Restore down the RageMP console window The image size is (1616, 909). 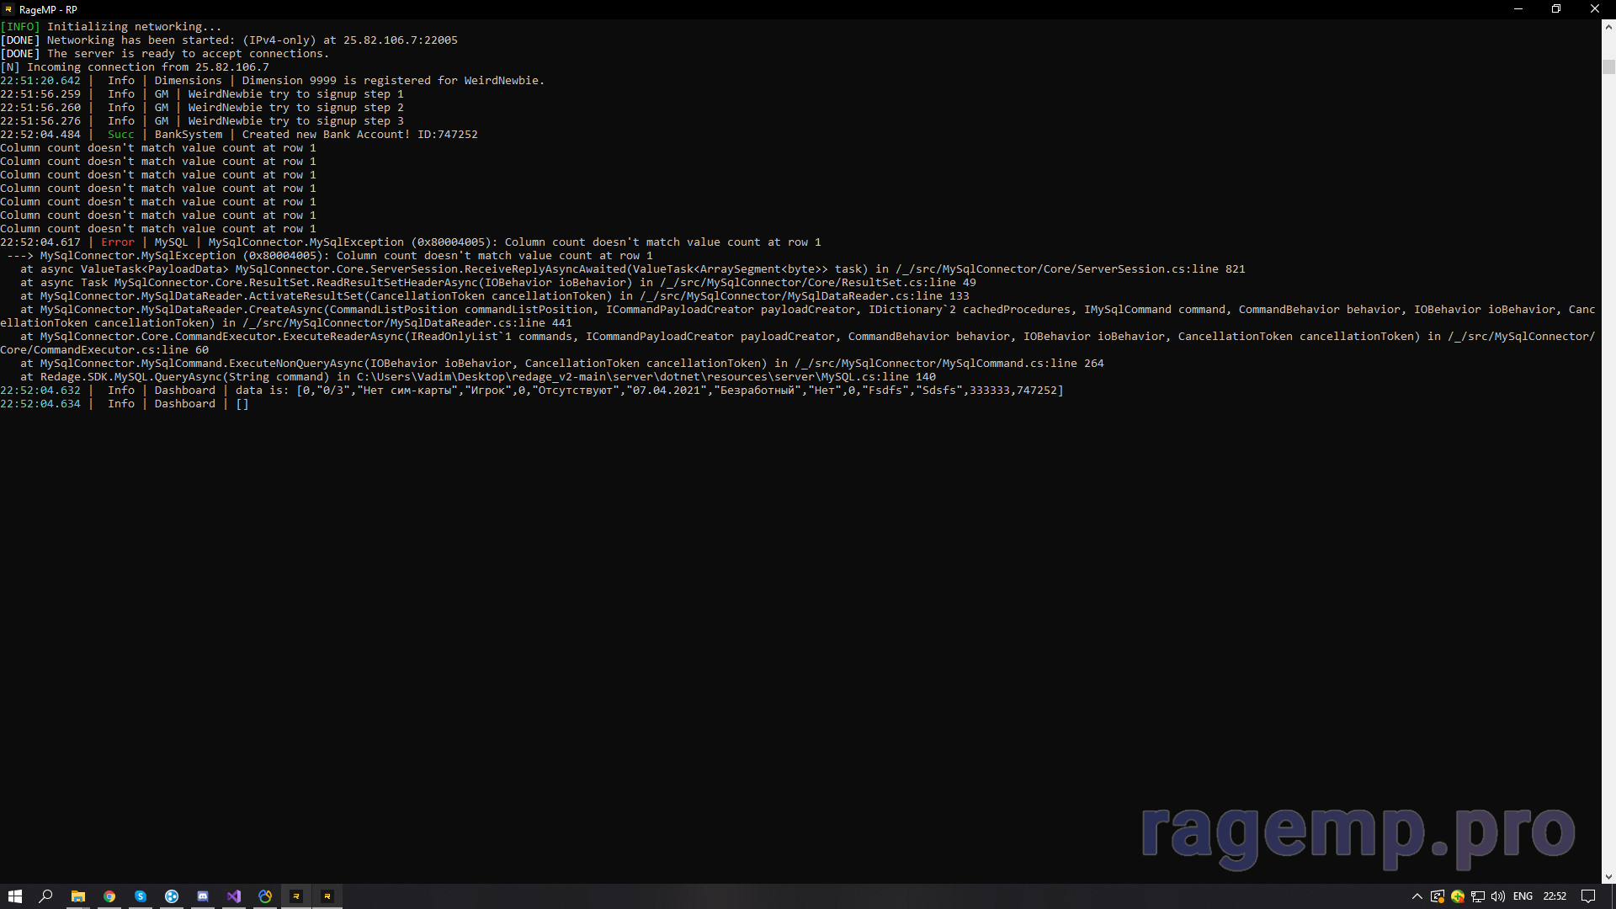1556,9
